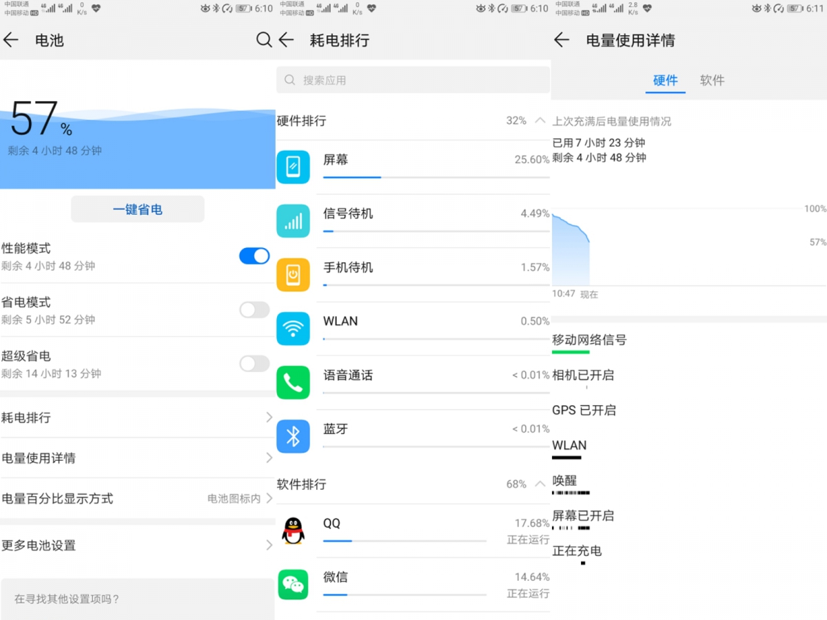
Task: Open search from the 电池 page magnifier icon
Action: coord(264,41)
